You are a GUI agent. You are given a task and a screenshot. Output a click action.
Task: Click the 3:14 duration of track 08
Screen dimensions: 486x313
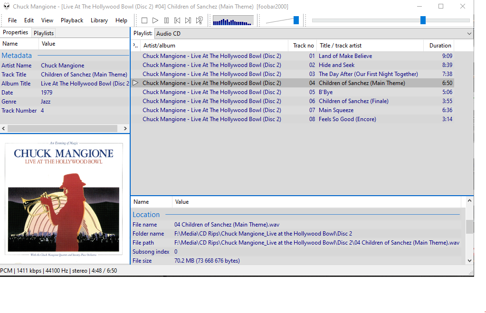pos(447,119)
